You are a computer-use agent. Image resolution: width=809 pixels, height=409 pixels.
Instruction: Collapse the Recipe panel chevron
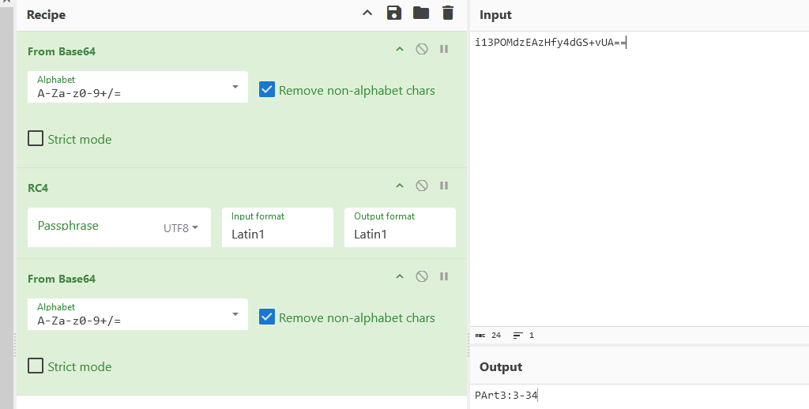(x=367, y=13)
